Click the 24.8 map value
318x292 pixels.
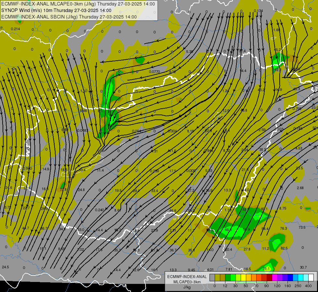click(x=81, y=190)
